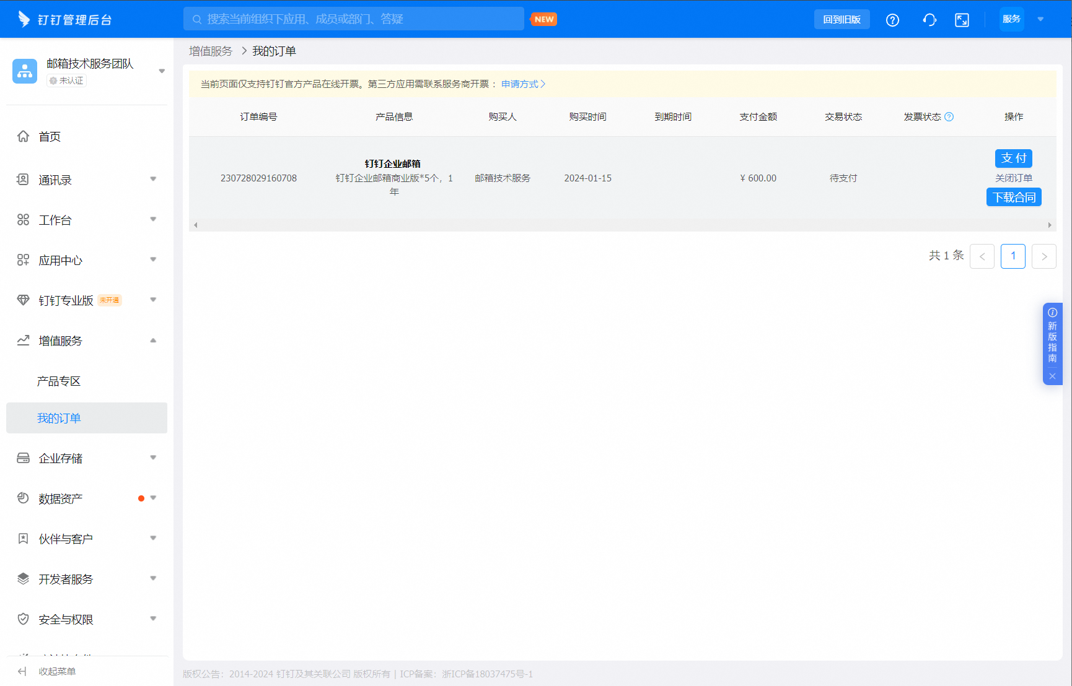Screen dimensions: 1072x686
Task: Expand the organization switcher arrow
Action: (162, 71)
